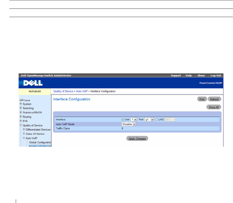Select the Auto VoIP tree label
This screenshot has width=233, height=203.
pos(32,138)
